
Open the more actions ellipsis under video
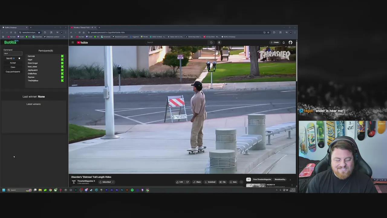(241, 182)
